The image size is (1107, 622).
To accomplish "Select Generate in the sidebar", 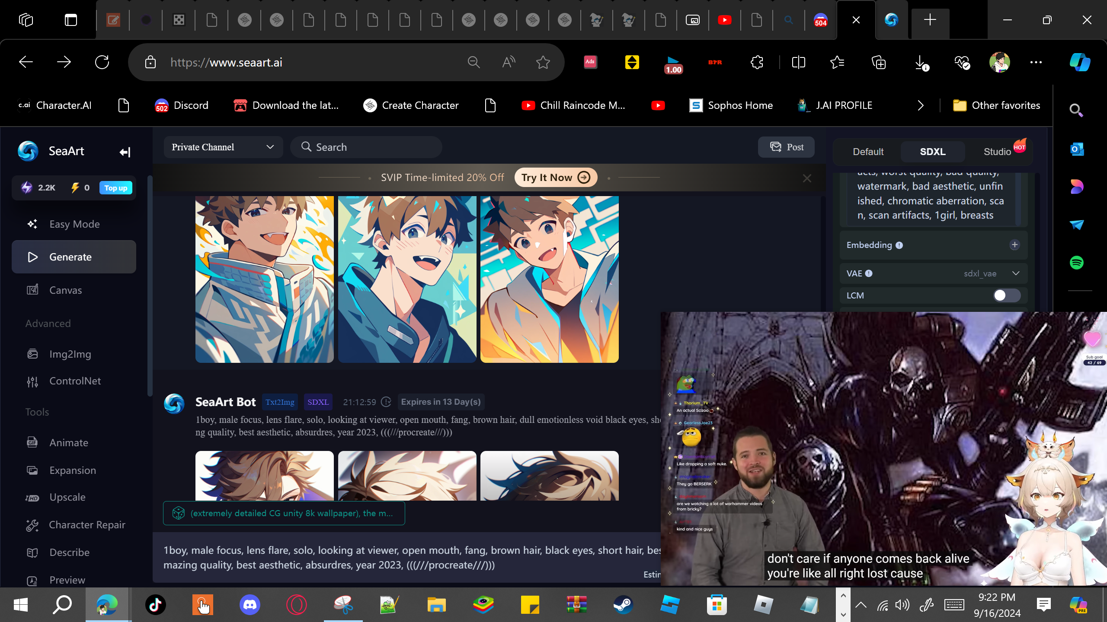I will click(x=74, y=257).
